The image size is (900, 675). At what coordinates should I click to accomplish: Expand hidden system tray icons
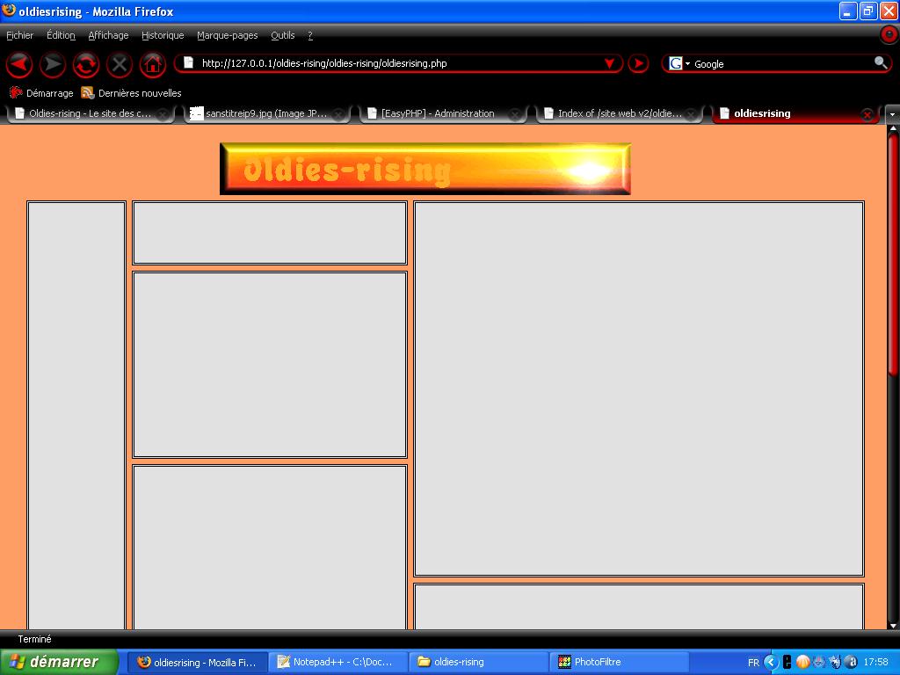click(x=771, y=662)
